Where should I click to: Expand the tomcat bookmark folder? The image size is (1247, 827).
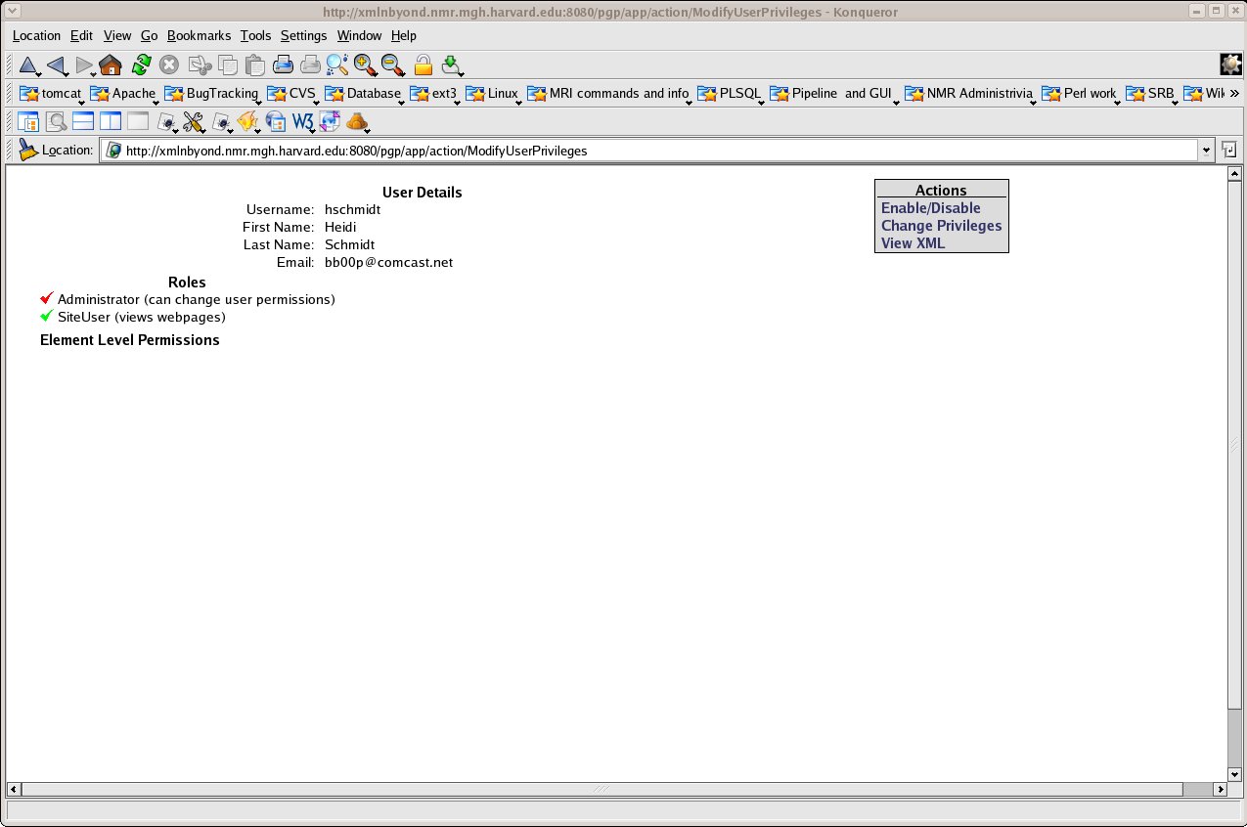tap(51, 94)
